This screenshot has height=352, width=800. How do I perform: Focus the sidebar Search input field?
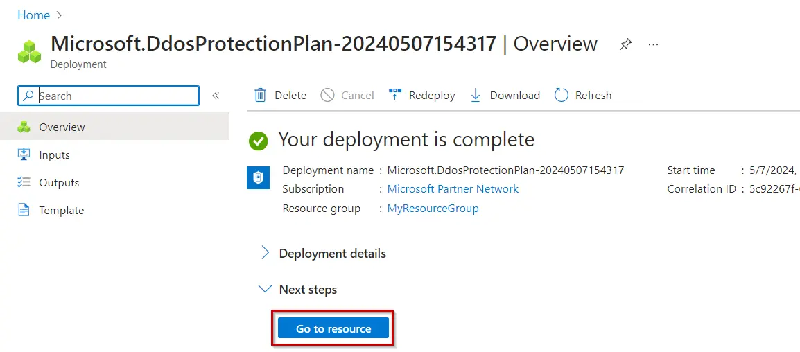pos(114,96)
